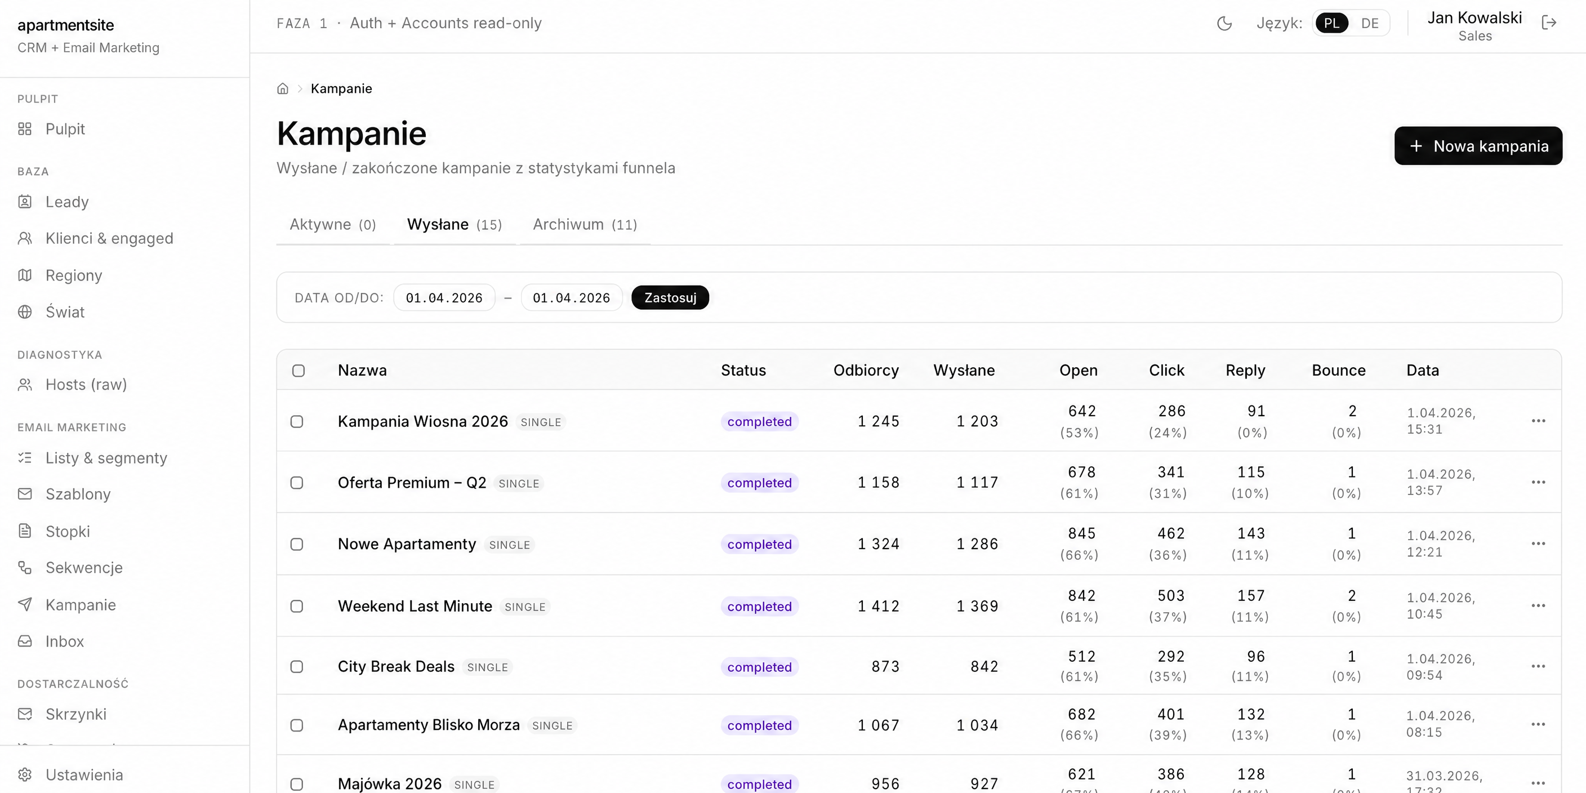
Task: Open actions menu for Nowe Apartamenty
Action: 1538,543
